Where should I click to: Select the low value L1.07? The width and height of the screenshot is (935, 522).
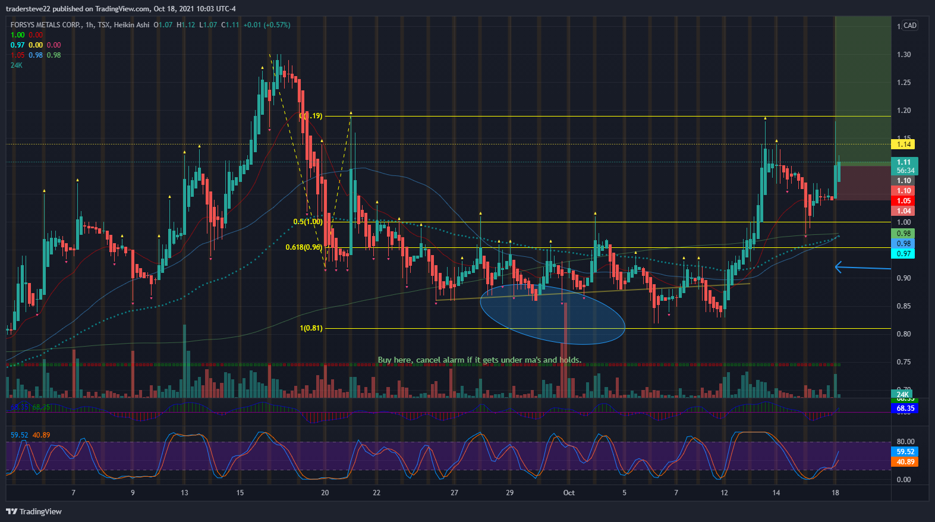point(208,25)
